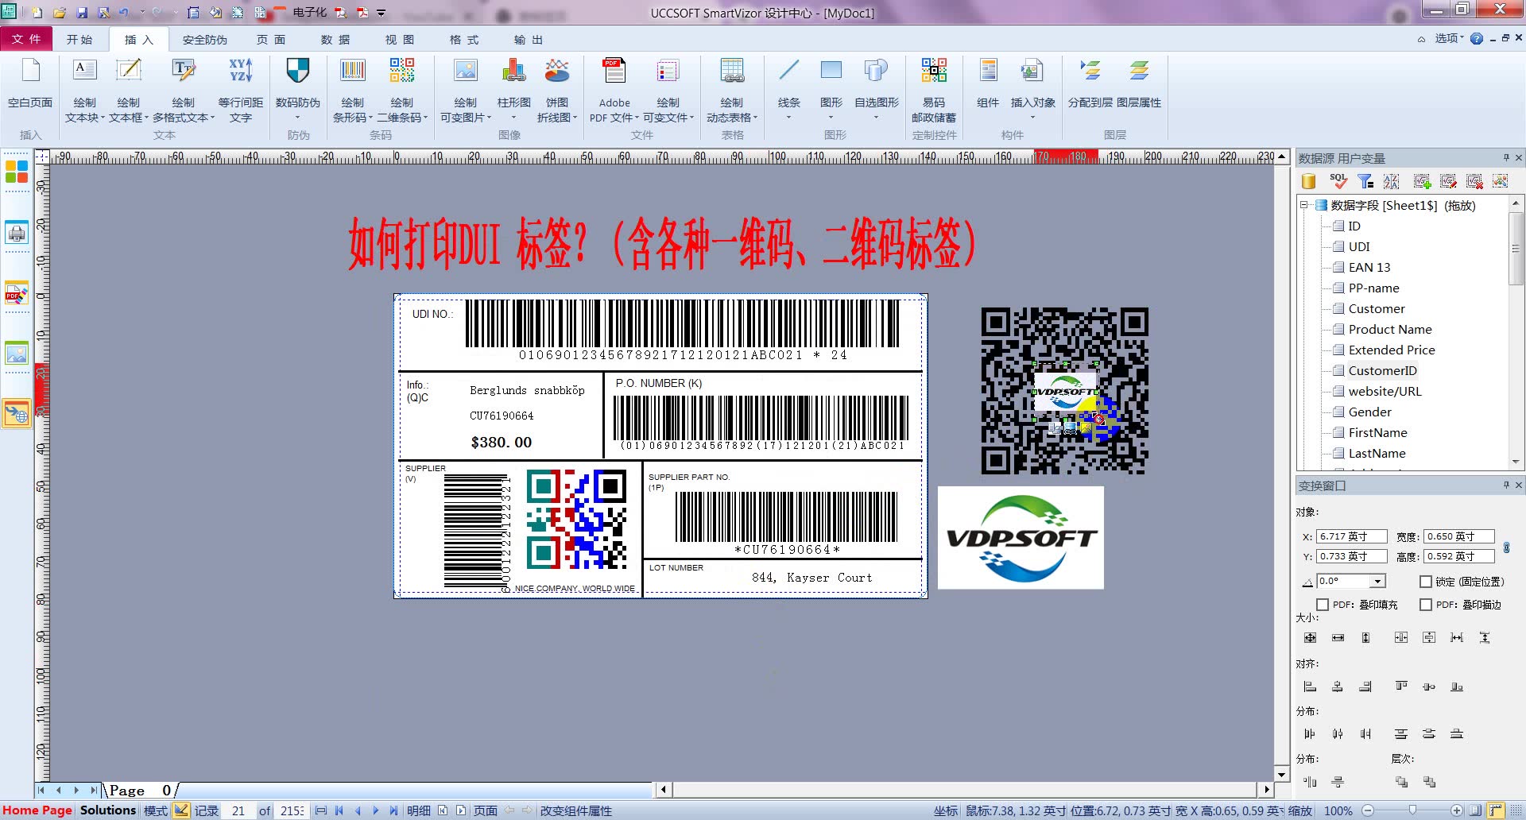
Task: Insert a blank page (空白页面)
Action: 30,84
